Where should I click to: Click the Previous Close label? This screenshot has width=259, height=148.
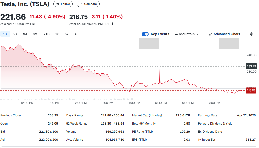click(x=10, y=115)
